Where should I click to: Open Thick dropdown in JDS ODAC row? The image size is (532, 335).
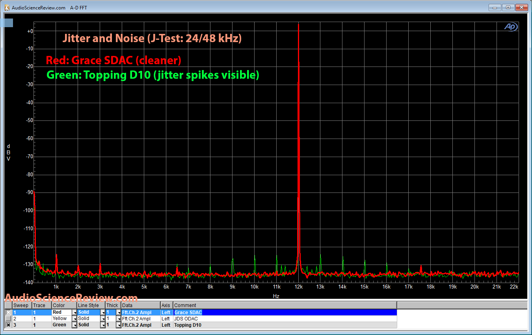(119, 319)
